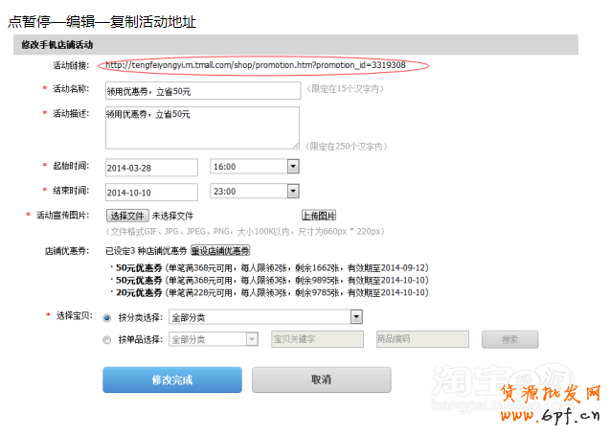Select the 按分类选择 radio button
Image resolution: width=610 pixels, height=436 pixels.
click(x=106, y=316)
